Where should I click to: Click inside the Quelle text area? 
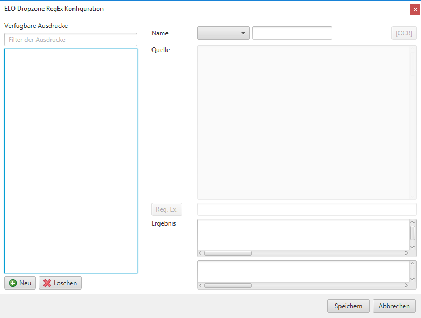[307, 122]
